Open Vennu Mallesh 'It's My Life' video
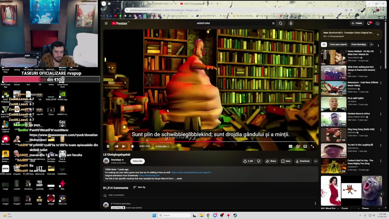Image resolution: width=389 pixels, height=219 pixels. pyautogui.click(x=360, y=53)
